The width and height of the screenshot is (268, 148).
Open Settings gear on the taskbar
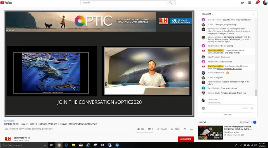102,145
